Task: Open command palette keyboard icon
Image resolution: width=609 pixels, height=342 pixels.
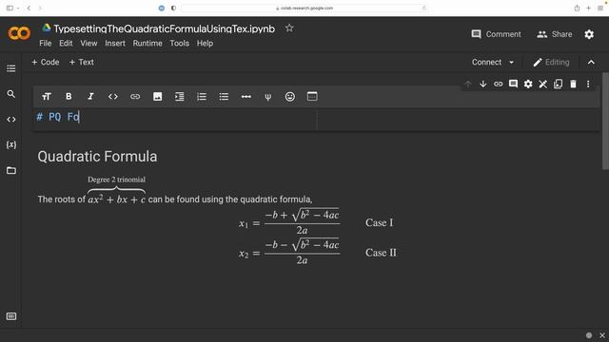Action: (x=11, y=316)
